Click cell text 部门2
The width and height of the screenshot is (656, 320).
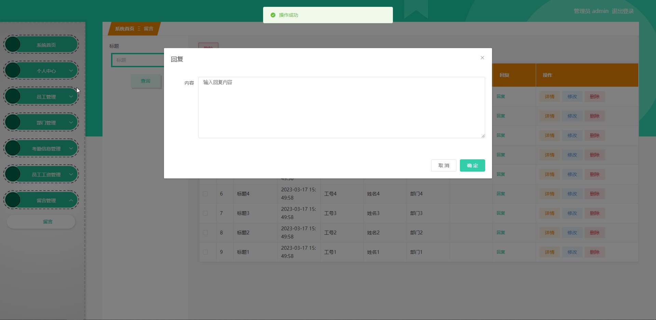point(416,233)
